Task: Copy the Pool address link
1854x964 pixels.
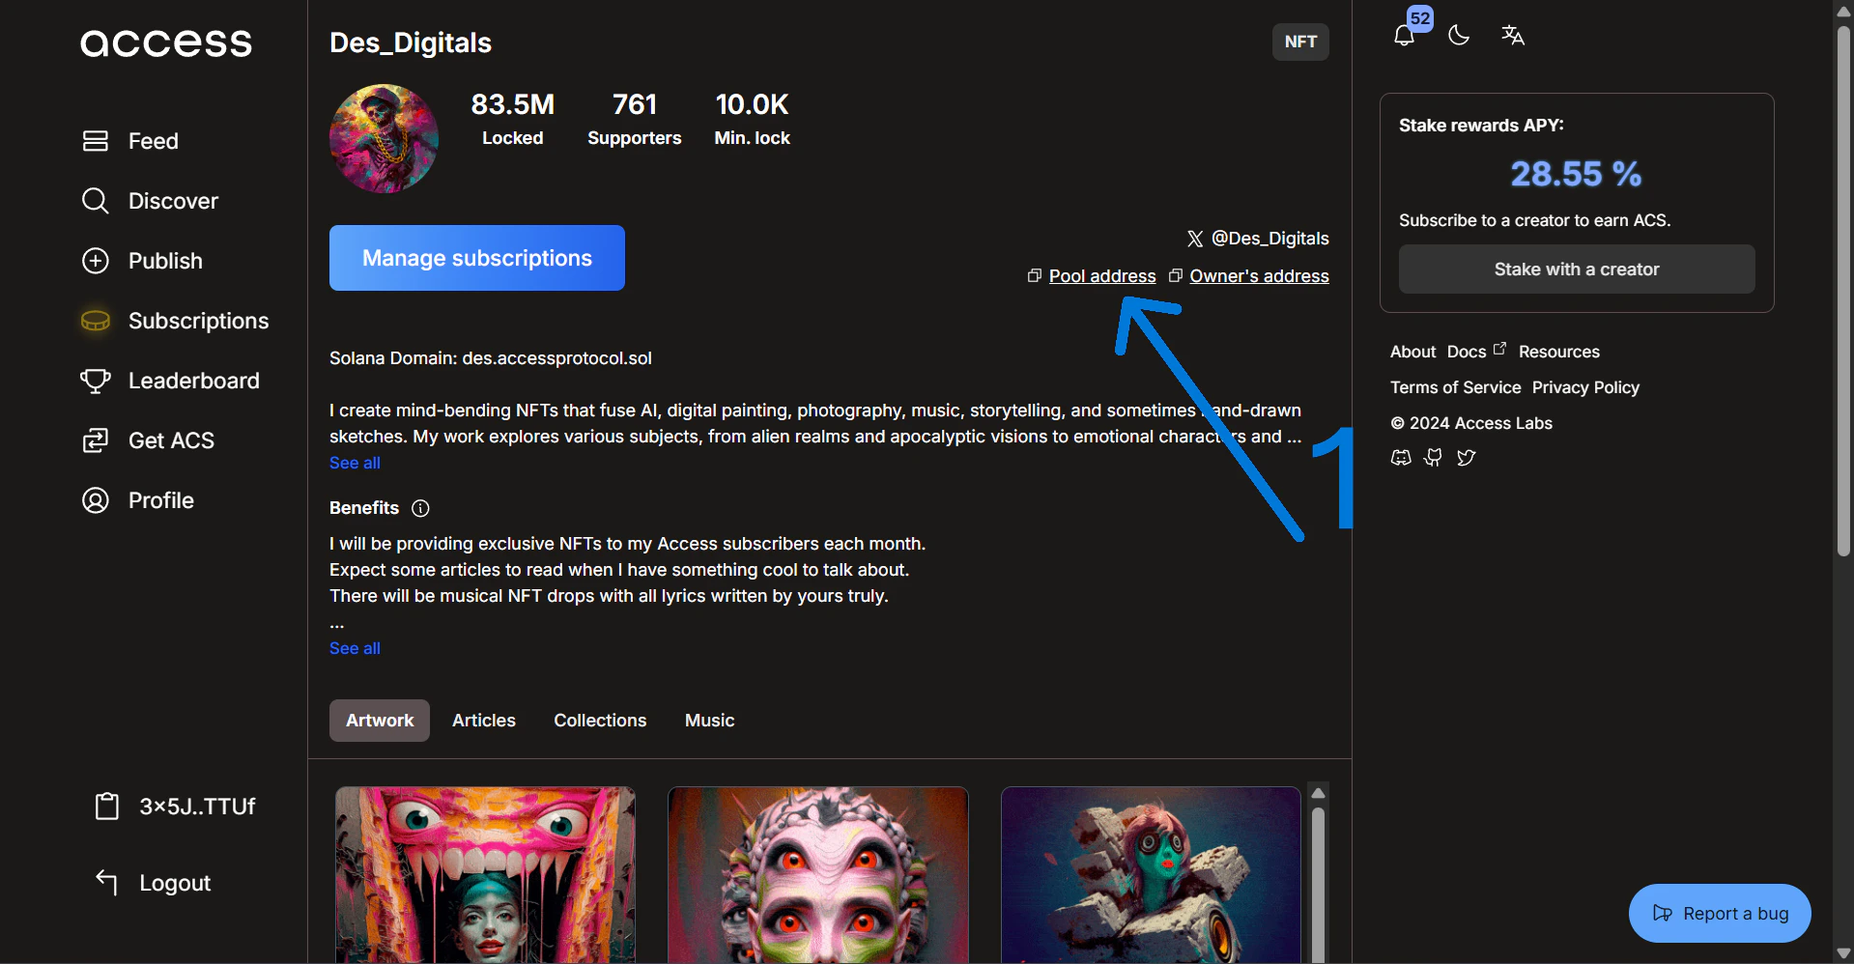Action: [1102, 276]
